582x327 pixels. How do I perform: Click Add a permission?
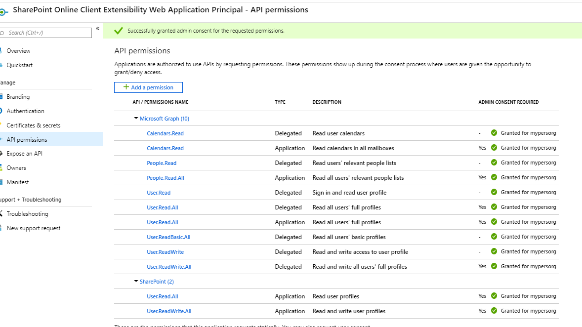tap(148, 87)
